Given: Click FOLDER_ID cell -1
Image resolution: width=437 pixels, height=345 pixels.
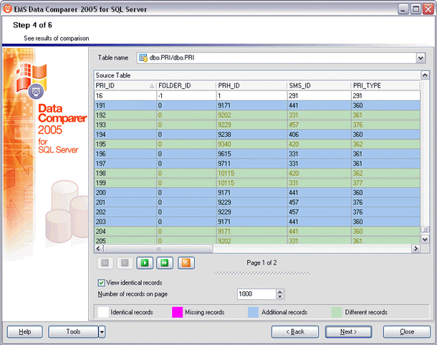Looking at the screenshot, I should (186, 95).
